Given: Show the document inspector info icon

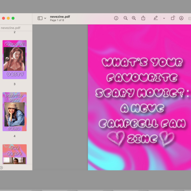Looking at the screenshot, I should click(116, 18).
